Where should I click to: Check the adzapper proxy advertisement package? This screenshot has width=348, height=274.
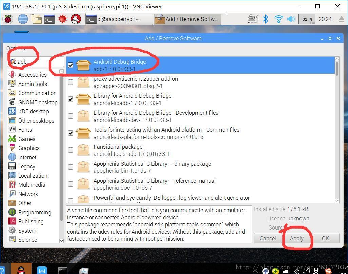[70, 82]
